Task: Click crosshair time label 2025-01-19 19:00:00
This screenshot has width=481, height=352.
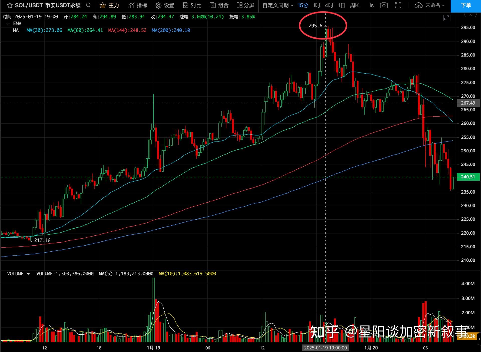Action: click(x=325, y=348)
